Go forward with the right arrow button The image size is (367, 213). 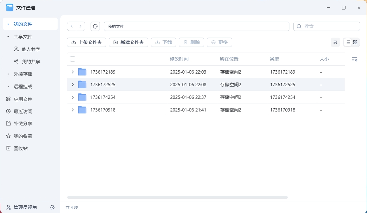[81, 26]
